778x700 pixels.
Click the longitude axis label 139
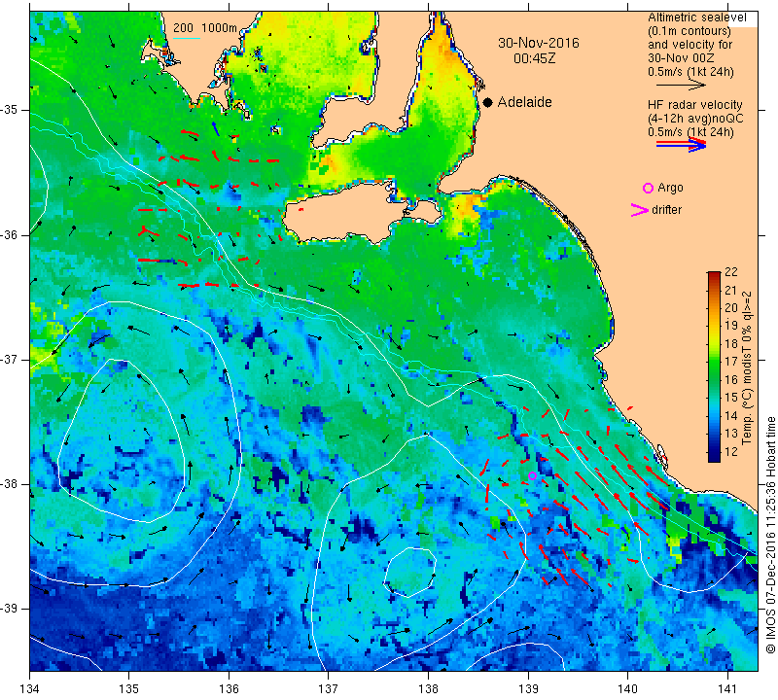(x=528, y=689)
